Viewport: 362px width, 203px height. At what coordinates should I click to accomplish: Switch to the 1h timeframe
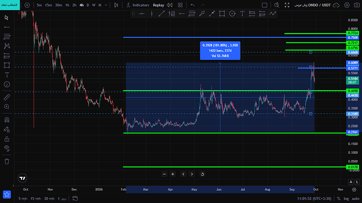[67, 5]
